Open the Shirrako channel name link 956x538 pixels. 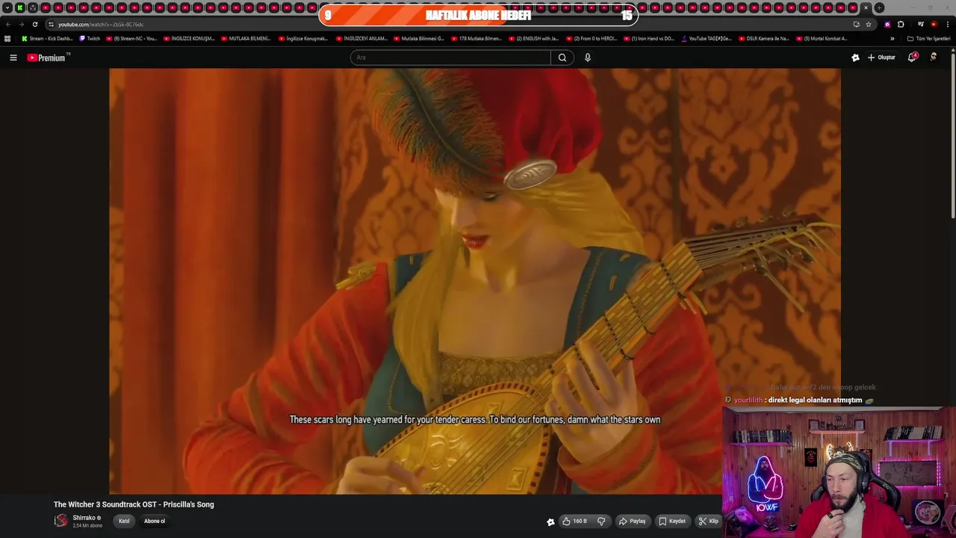click(x=84, y=518)
